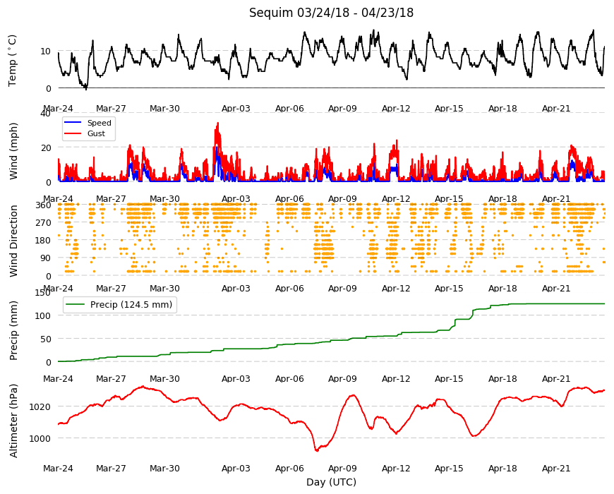Viewport: 614px width, 494px height.
Task: Click the blue Speed legend line
Action: click(x=73, y=123)
